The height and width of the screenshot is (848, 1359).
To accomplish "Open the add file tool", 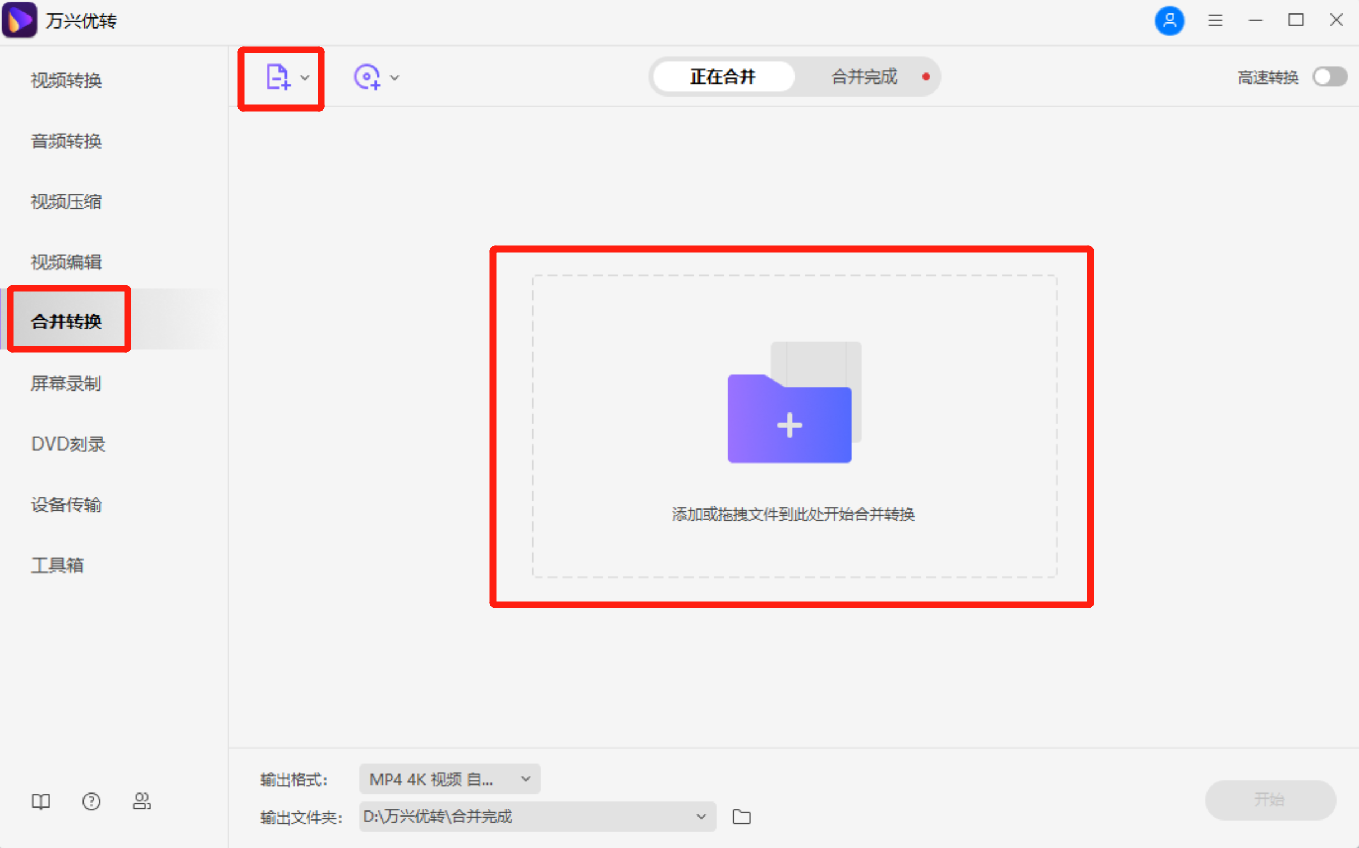I will click(277, 77).
